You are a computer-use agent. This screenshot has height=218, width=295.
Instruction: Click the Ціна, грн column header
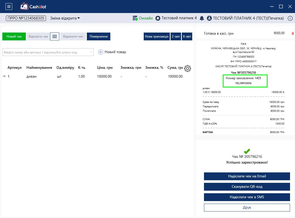[105, 68]
